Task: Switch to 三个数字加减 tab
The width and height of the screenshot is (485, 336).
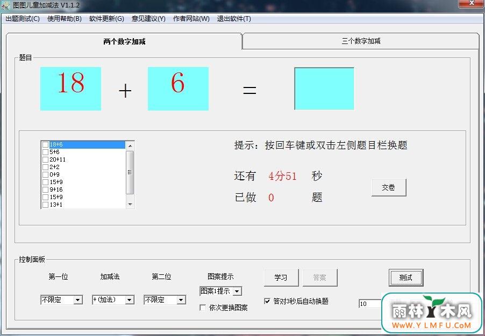Action: click(x=361, y=41)
